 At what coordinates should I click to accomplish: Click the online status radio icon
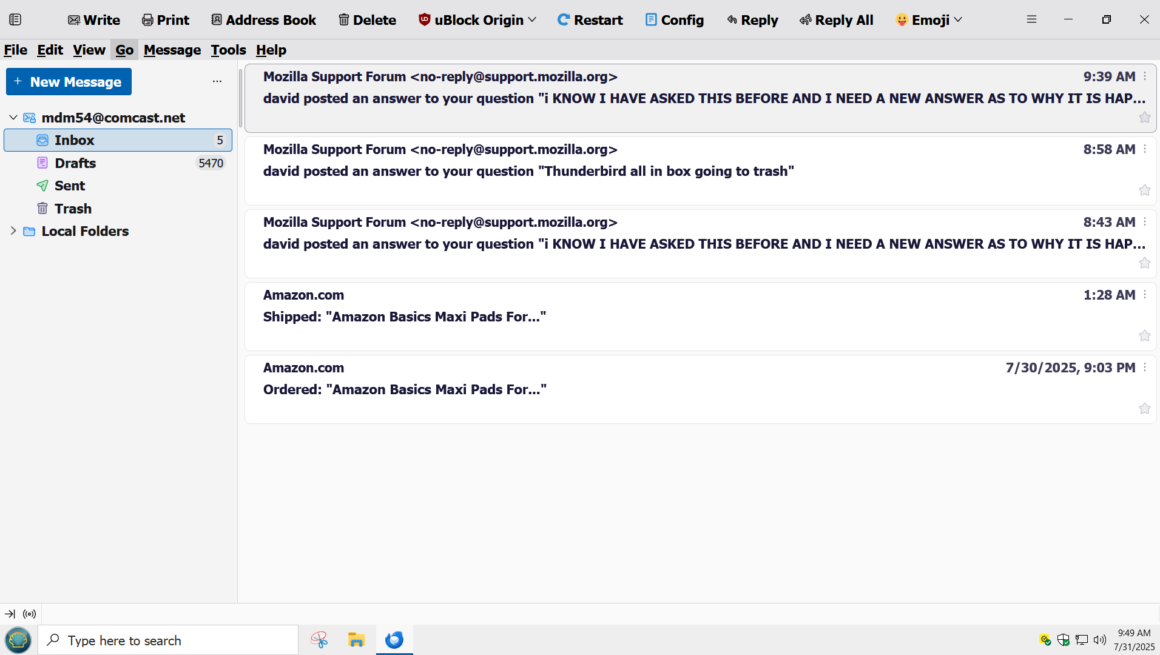pos(30,614)
